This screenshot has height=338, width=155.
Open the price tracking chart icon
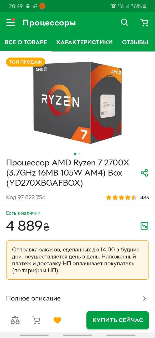(x=144, y=226)
